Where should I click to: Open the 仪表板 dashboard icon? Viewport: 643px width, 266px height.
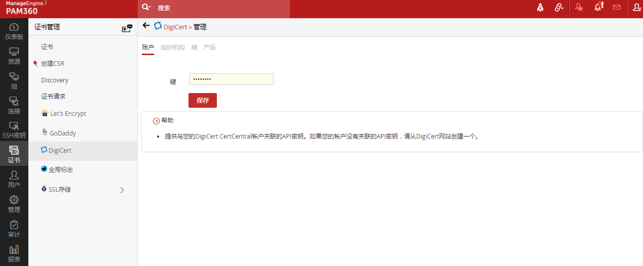click(x=14, y=31)
